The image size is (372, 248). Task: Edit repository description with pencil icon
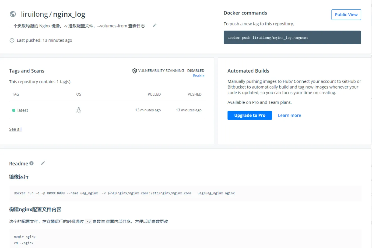(x=155, y=25)
